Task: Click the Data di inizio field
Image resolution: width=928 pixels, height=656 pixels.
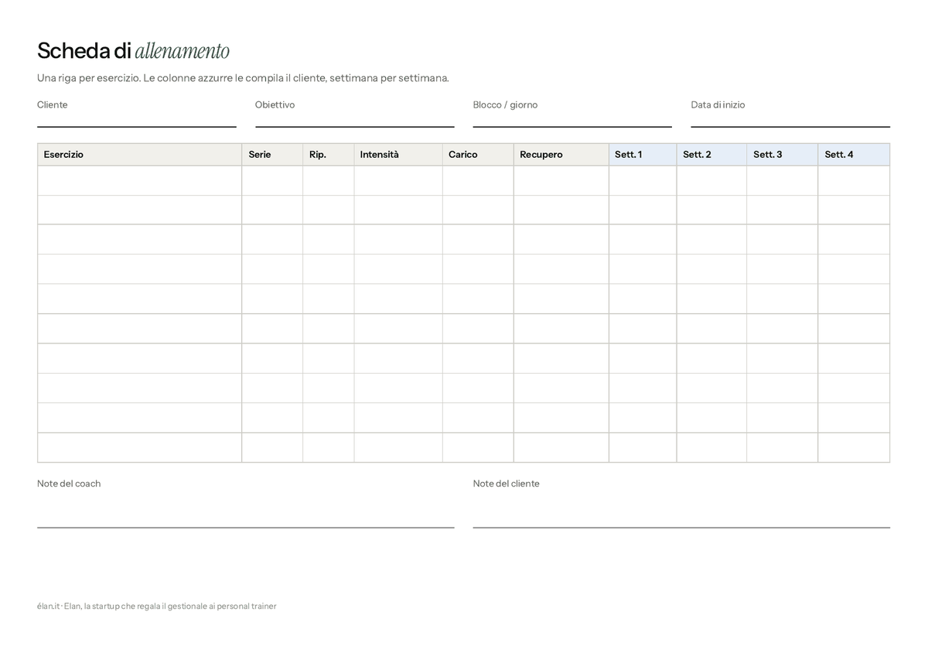Action: 790,120
